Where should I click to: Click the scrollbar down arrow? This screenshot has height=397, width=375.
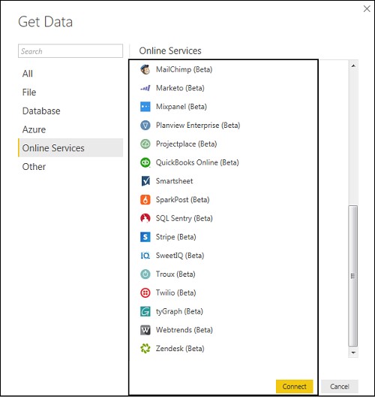click(353, 353)
